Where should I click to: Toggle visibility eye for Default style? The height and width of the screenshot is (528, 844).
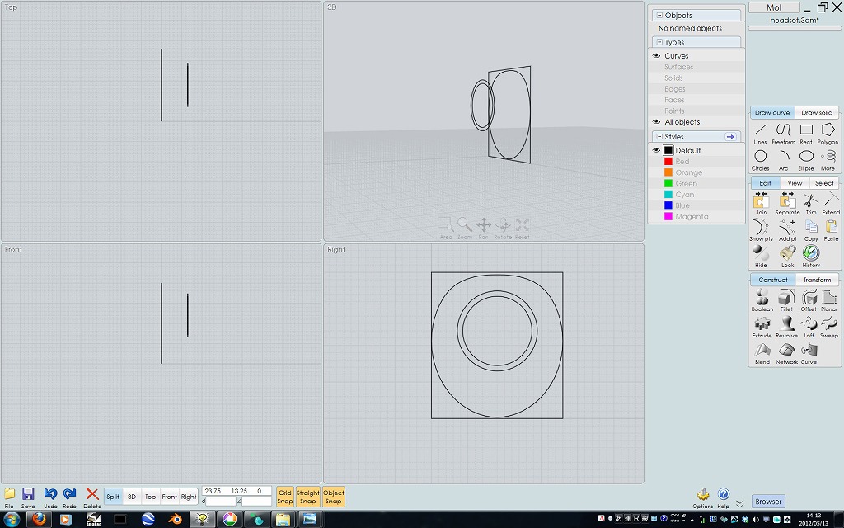point(656,150)
